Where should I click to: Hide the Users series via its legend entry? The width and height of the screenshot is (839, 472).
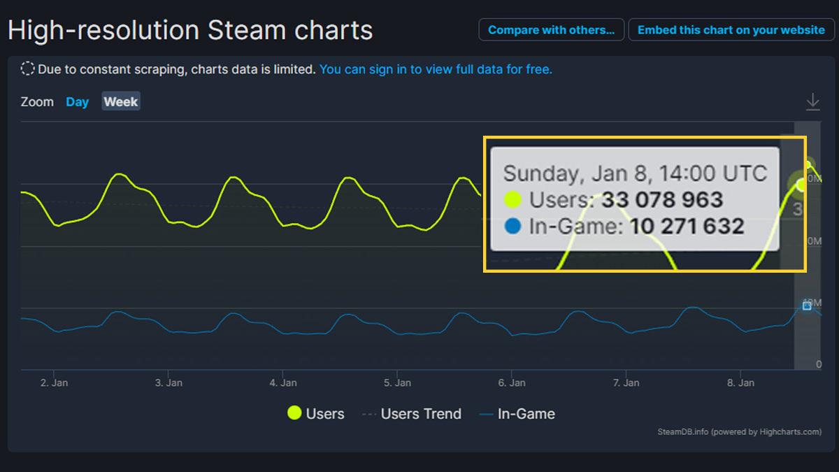point(315,413)
